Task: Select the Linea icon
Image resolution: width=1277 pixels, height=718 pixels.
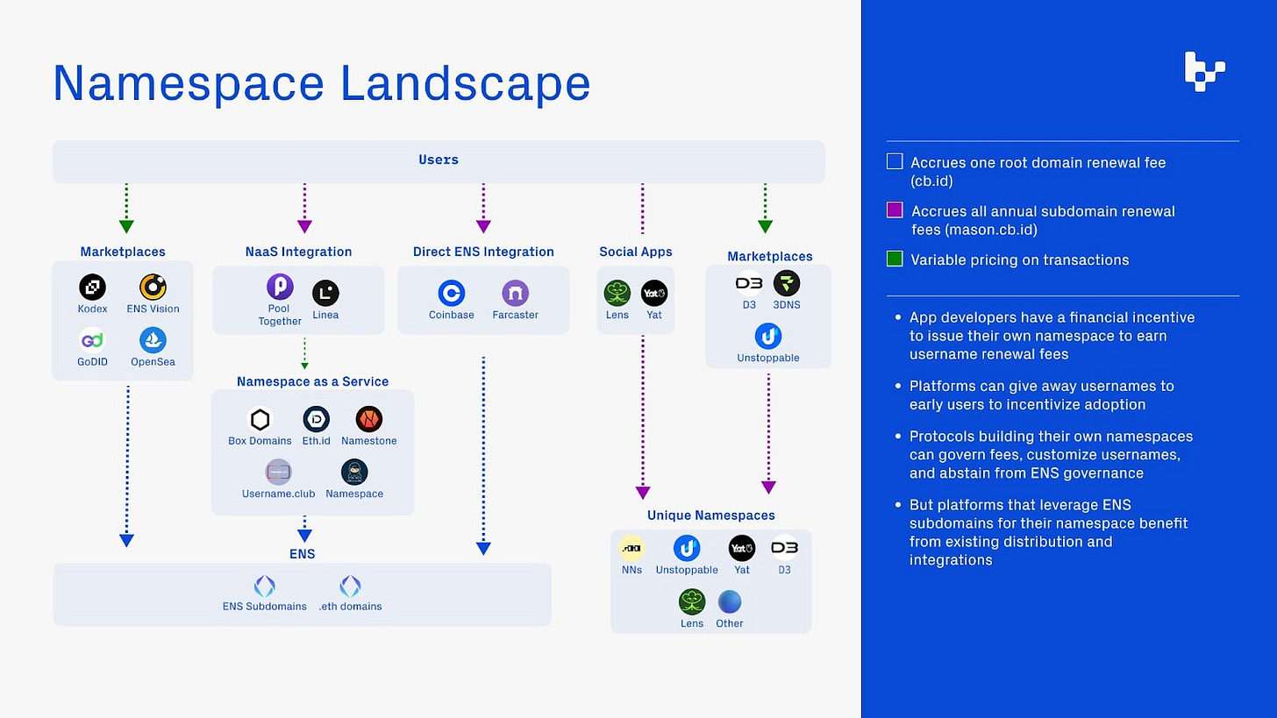Action: [x=325, y=293]
